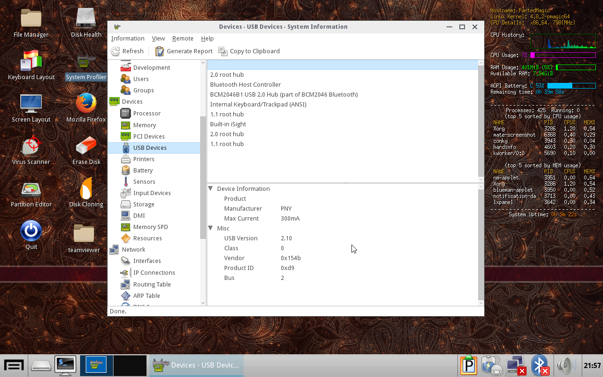Viewport: 603px width, 377px height.
Task: Click the clipboard tray icon with P
Action: coord(469,365)
